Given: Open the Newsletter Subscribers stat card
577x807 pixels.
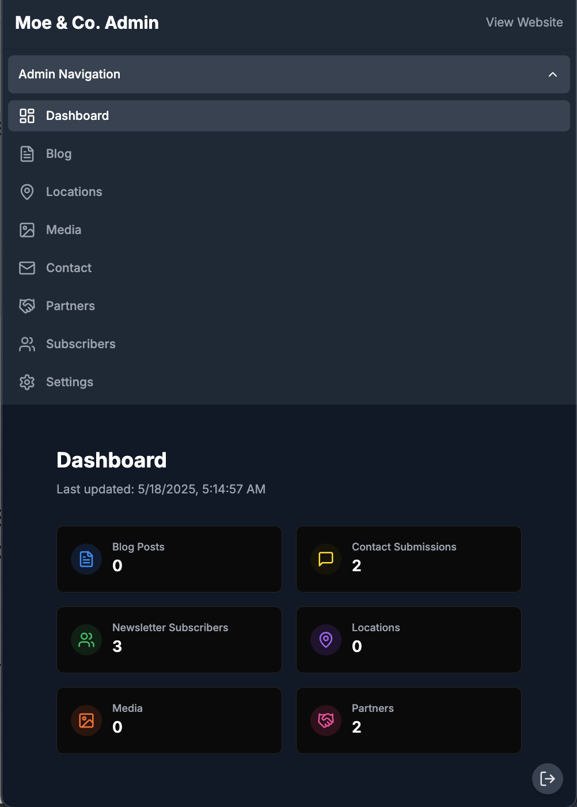Looking at the screenshot, I should point(169,640).
